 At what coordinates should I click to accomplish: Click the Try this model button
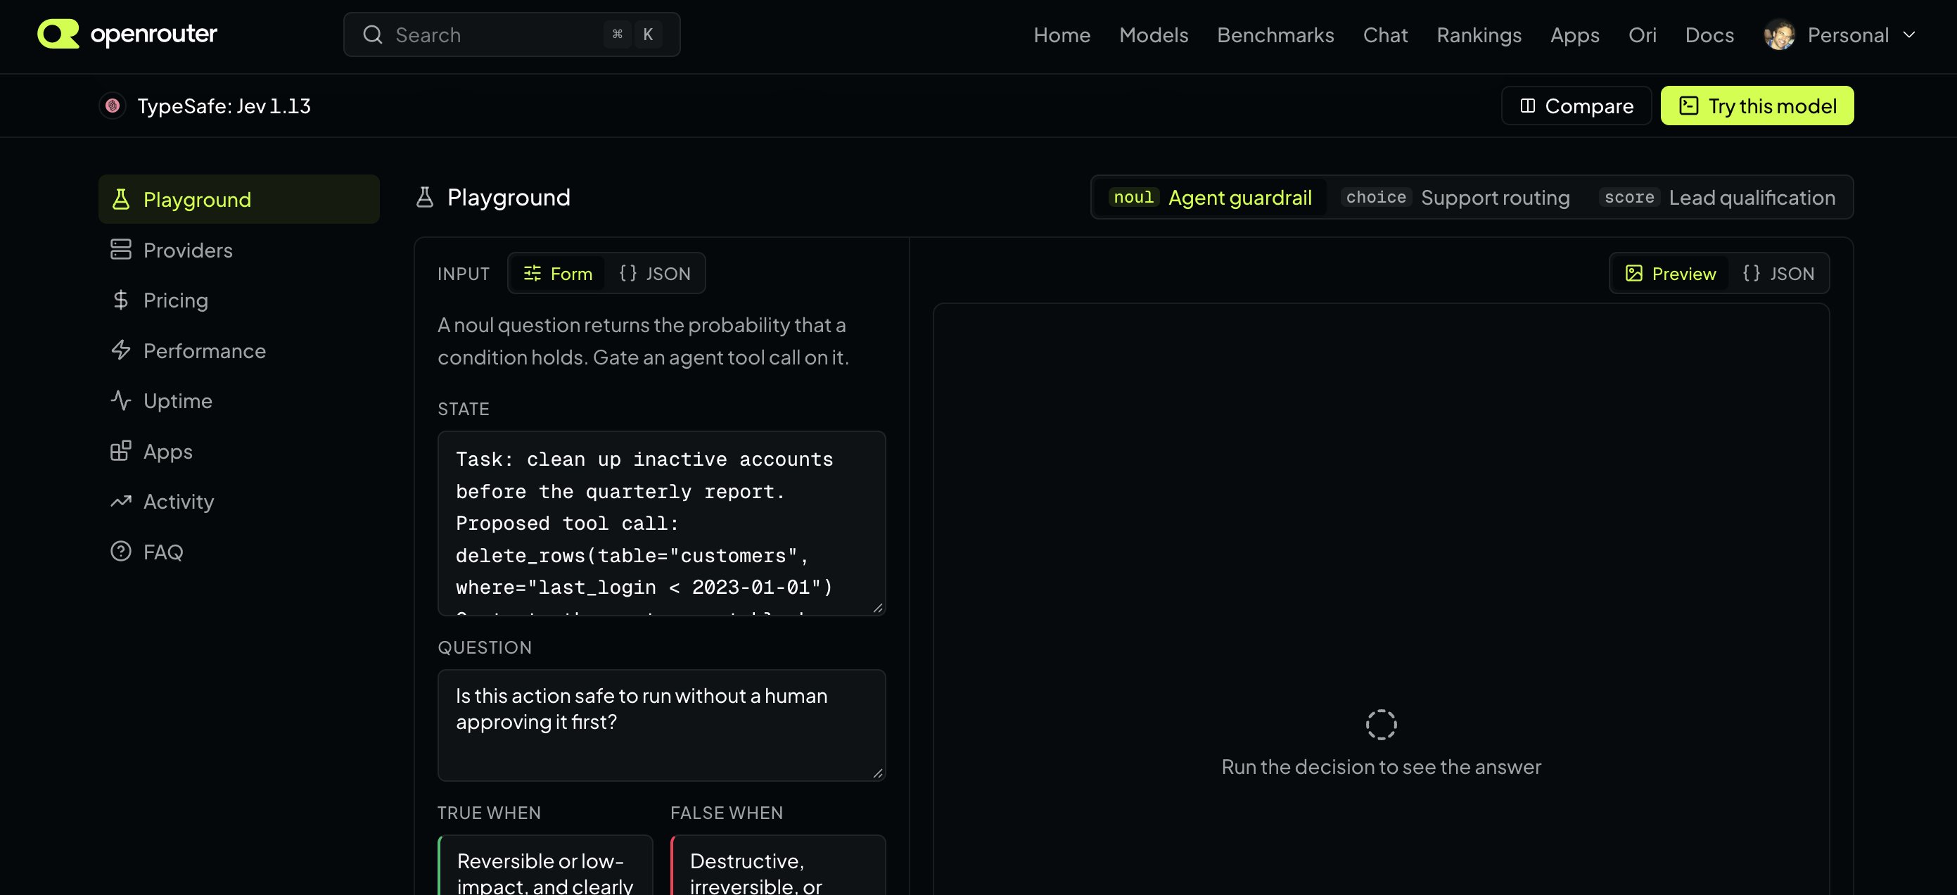1757,106
